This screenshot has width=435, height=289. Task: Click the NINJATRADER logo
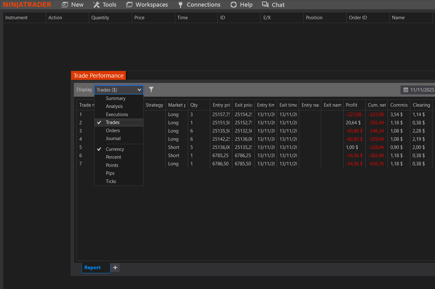tap(27, 4)
